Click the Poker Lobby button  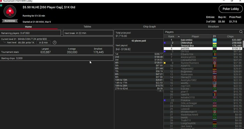pyautogui.click(x=231, y=9)
